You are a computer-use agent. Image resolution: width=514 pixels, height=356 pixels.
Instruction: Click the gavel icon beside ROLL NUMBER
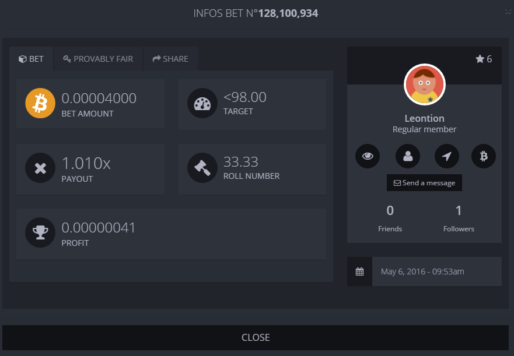point(202,168)
